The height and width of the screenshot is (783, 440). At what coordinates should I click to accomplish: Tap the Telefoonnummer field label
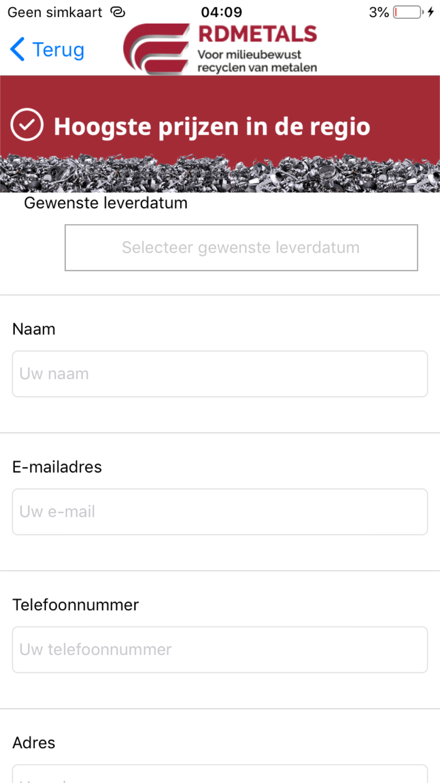tap(75, 605)
